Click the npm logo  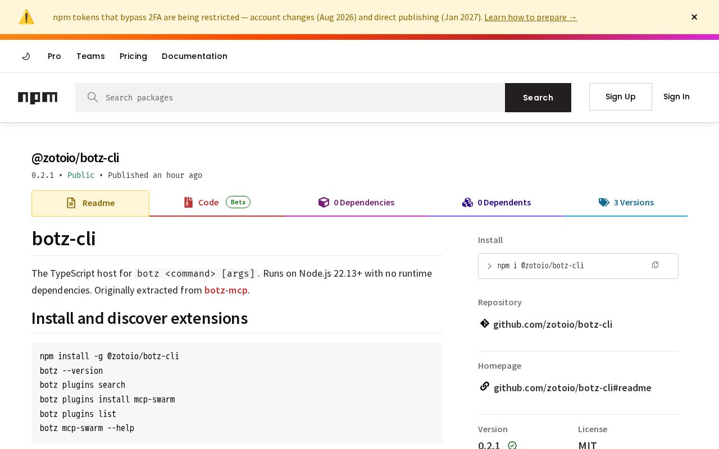(x=38, y=98)
